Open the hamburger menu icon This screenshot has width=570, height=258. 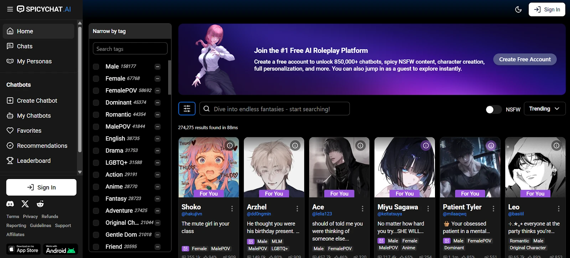click(10, 9)
